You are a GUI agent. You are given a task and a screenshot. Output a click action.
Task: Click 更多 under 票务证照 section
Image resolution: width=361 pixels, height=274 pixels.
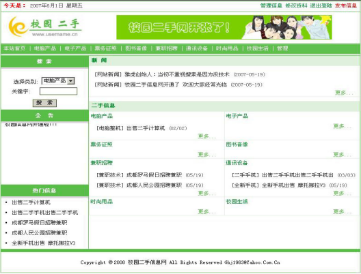(206, 155)
